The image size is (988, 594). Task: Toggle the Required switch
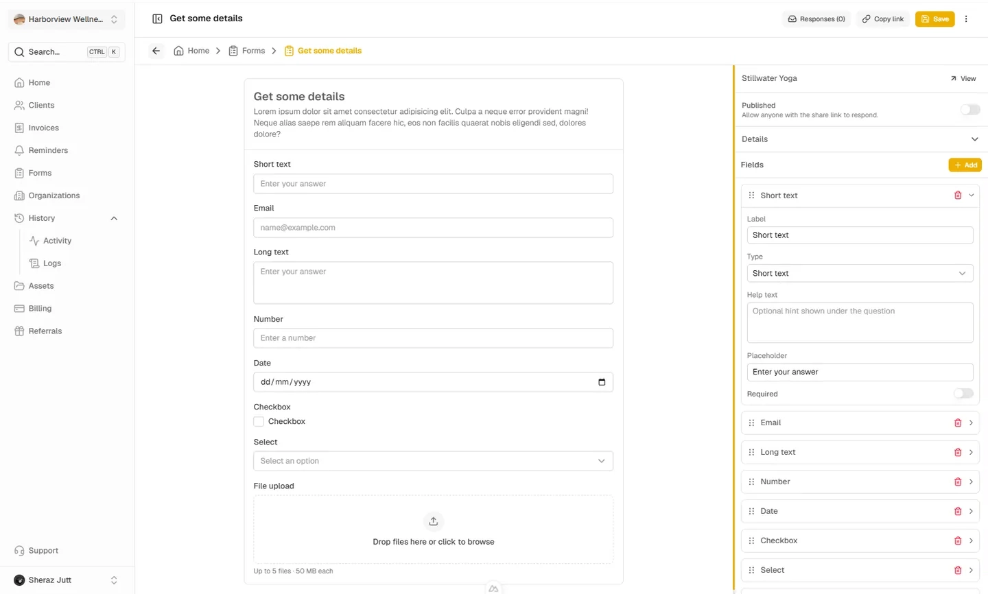(963, 394)
